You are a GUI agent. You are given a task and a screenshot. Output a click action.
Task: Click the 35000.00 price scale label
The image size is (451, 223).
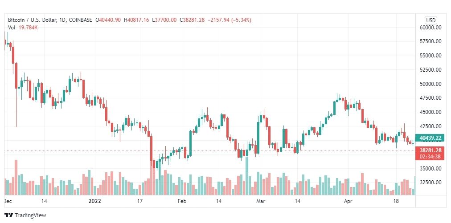coord(430,169)
